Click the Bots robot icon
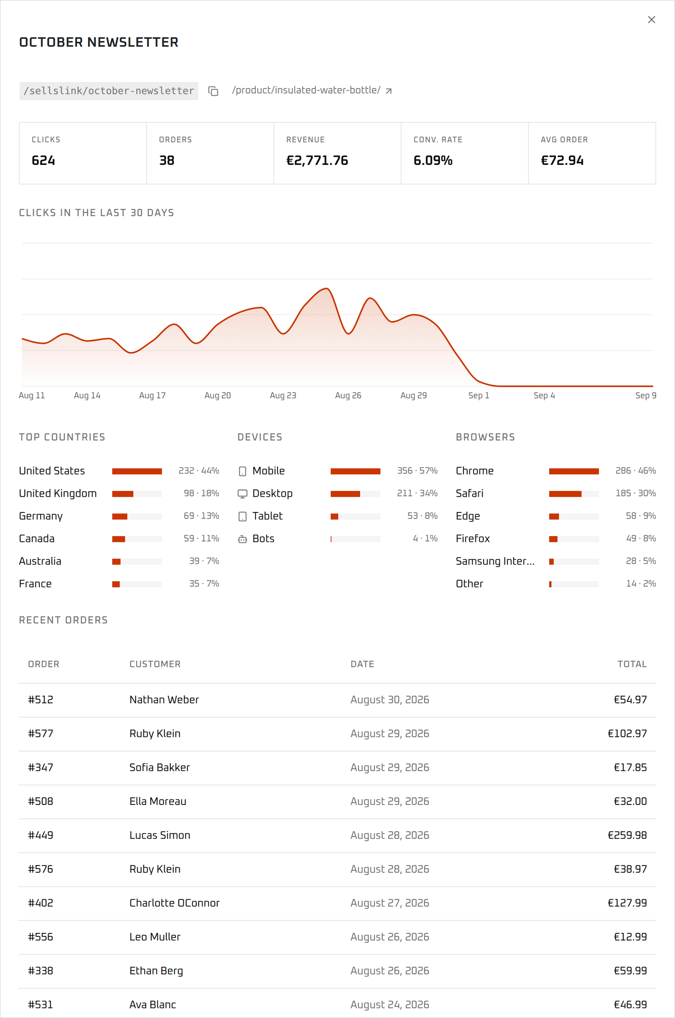This screenshot has height=1018, width=675. tap(242, 539)
